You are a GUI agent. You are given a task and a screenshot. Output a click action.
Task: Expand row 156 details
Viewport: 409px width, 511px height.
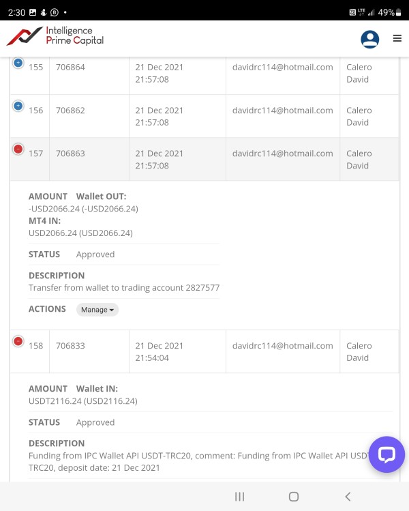[x=18, y=106]
